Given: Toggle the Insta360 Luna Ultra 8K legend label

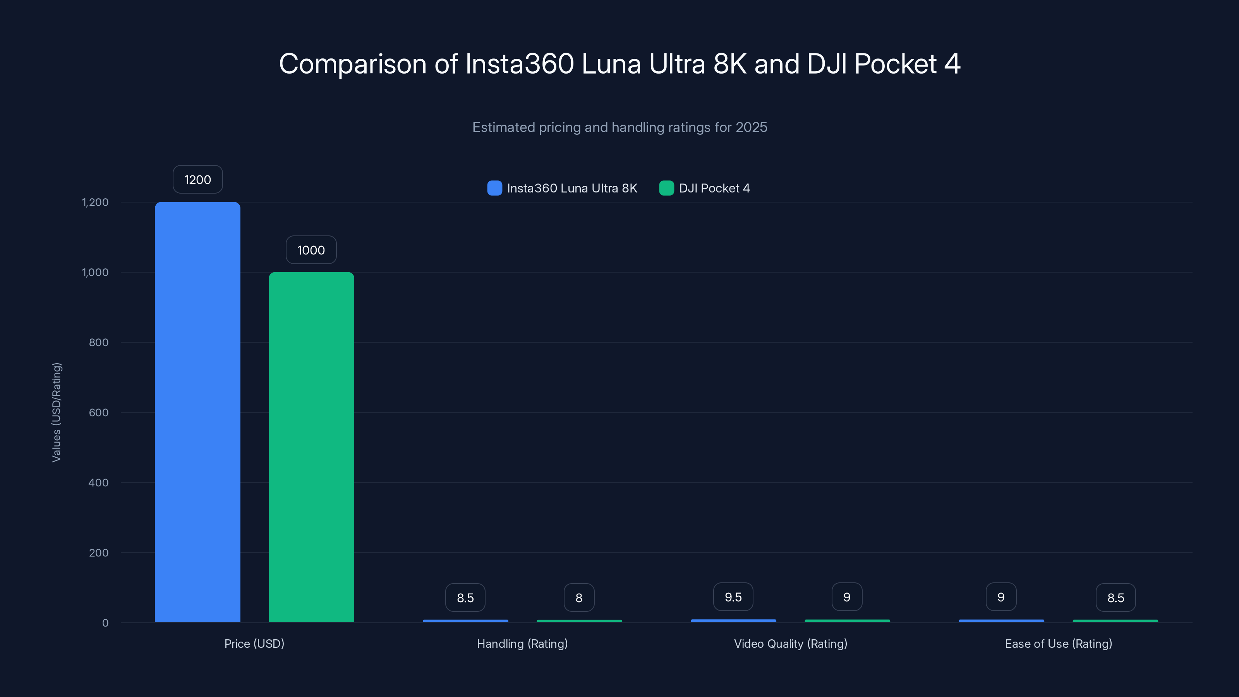Looking at the screenshot, I should pyautogui.click(x=572, y=188).
